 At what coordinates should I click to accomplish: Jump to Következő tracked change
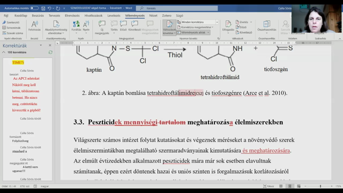[244, 32]
